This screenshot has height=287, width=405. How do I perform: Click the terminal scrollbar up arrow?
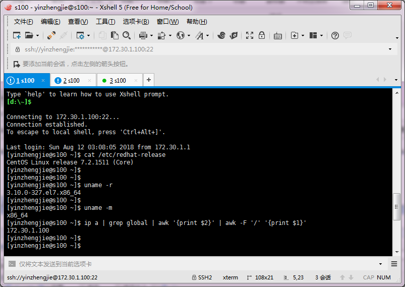tap(397, 93)
